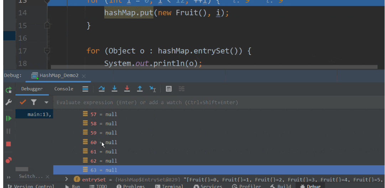Click hashMap.entrySet() on line 17
This screenshot has width=385, height=188.
pyautogui.click(x=200, y=51)
